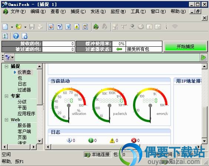Click the greyed-out pie chart statistics icon

tap(141, 27)
